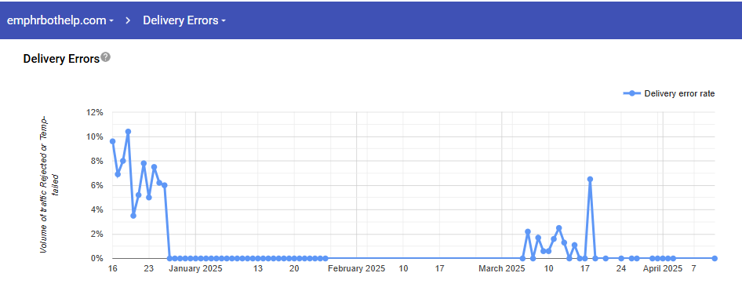Click the 6.5% spike point near March 17
This screenshot has width=742, height=302.
coord(590,179)
